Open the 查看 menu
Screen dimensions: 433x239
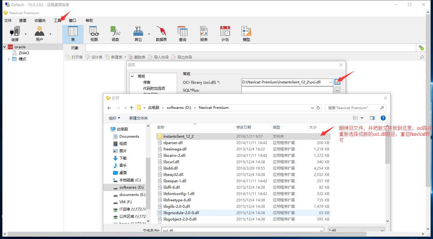[23, 20]
